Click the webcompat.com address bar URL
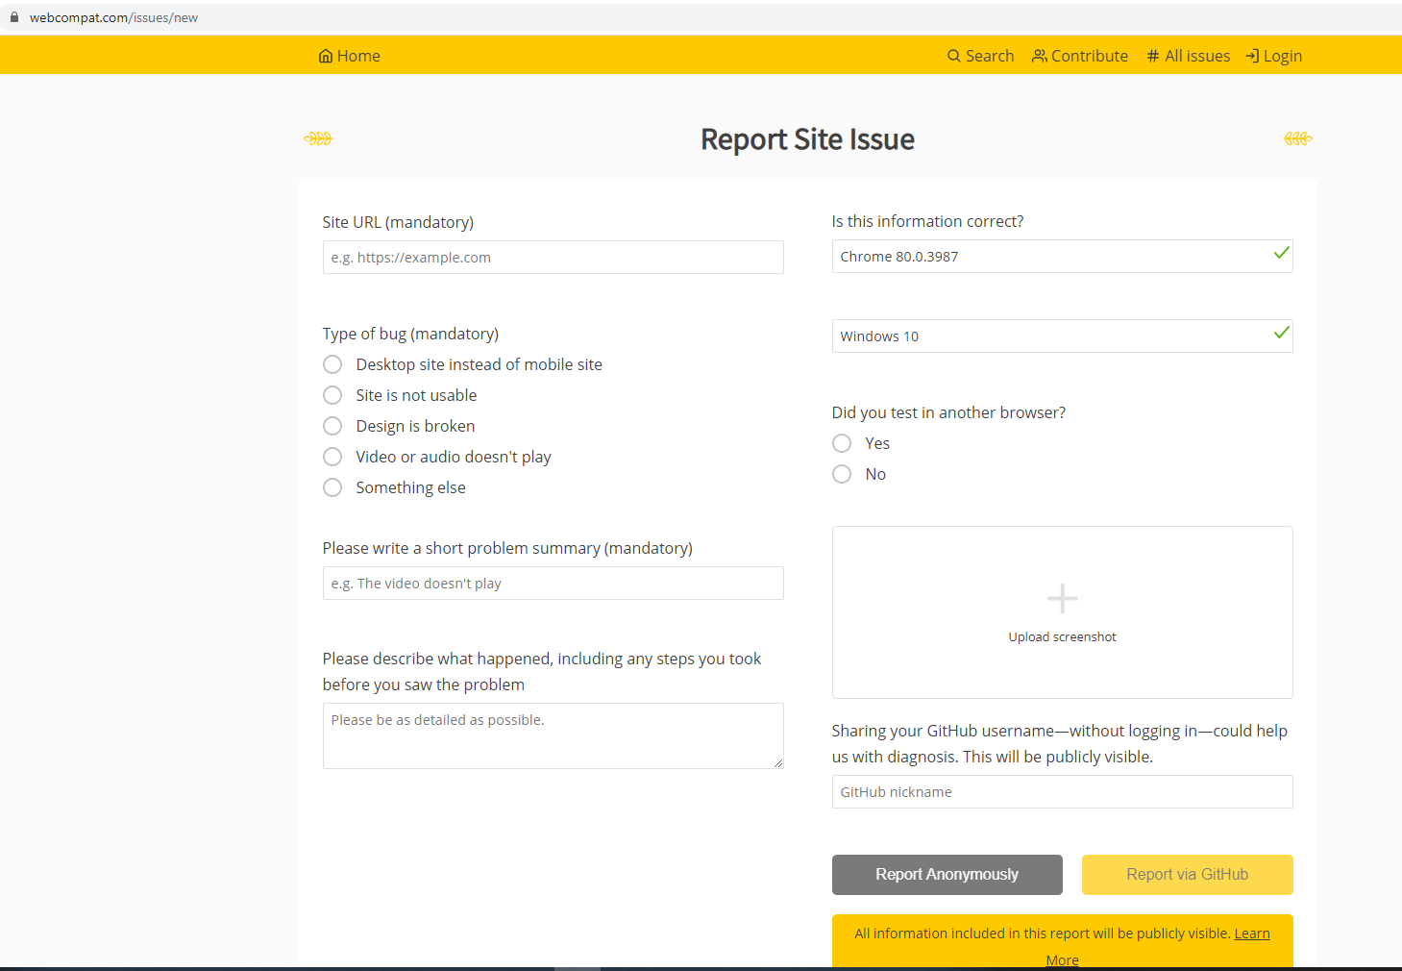1402x971 pixels. tap(113, 17)
